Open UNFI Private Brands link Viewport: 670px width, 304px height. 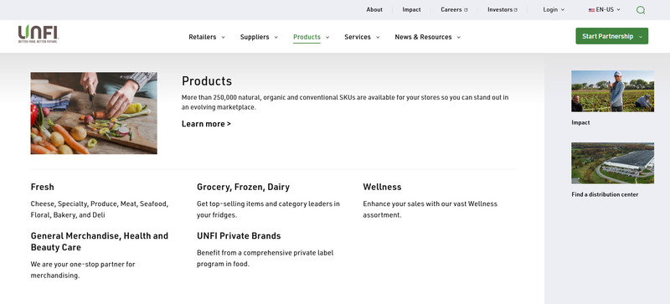point(239,235)
